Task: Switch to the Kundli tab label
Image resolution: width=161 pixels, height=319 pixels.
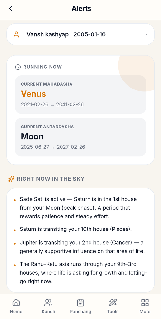Action: (x=48, y=312)
